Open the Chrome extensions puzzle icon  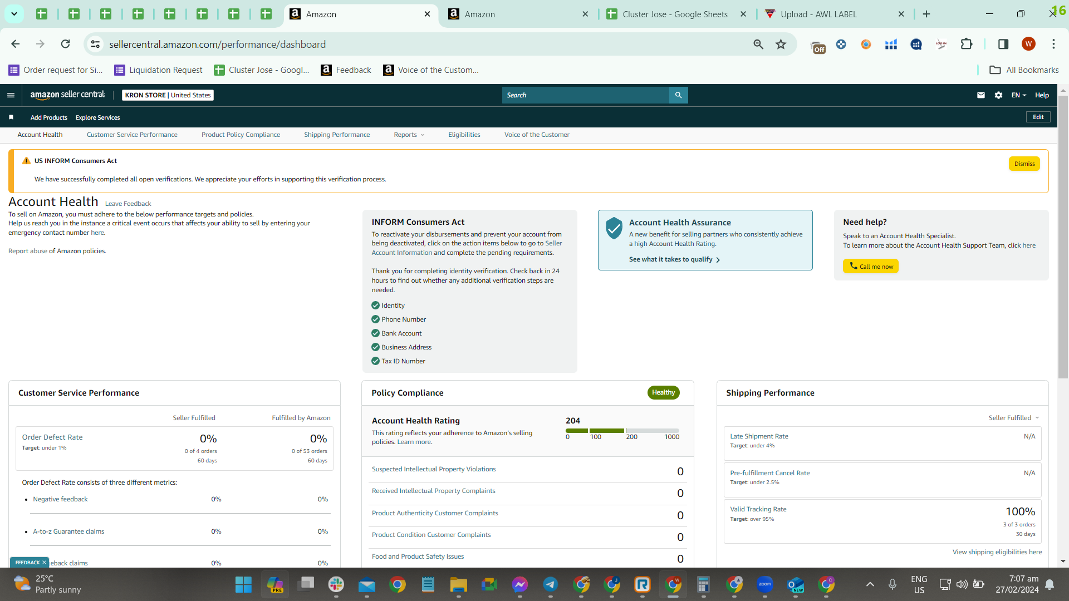[967, 44]
